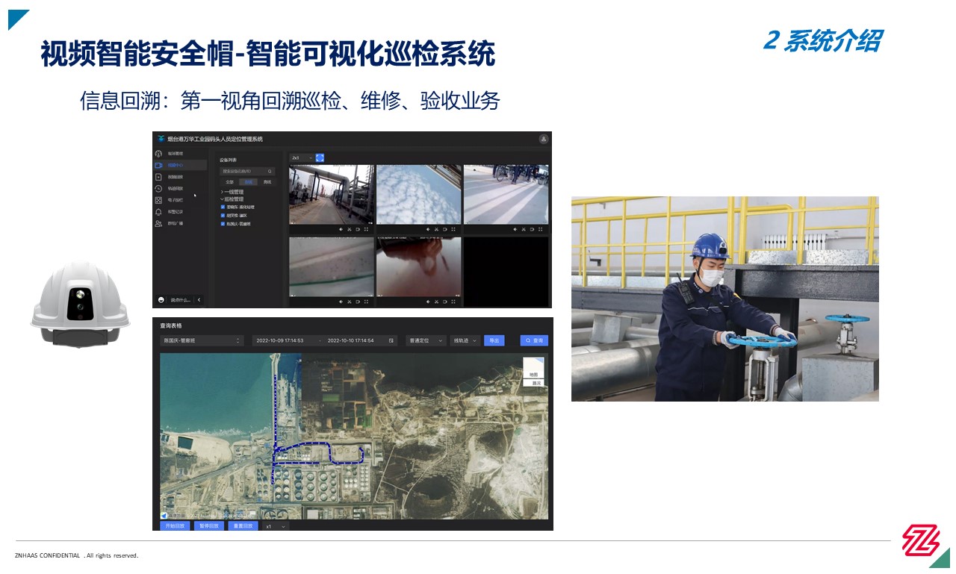Mute the bicycles video feed
This screenshot has width=956, height=574.
click(515, 229)
